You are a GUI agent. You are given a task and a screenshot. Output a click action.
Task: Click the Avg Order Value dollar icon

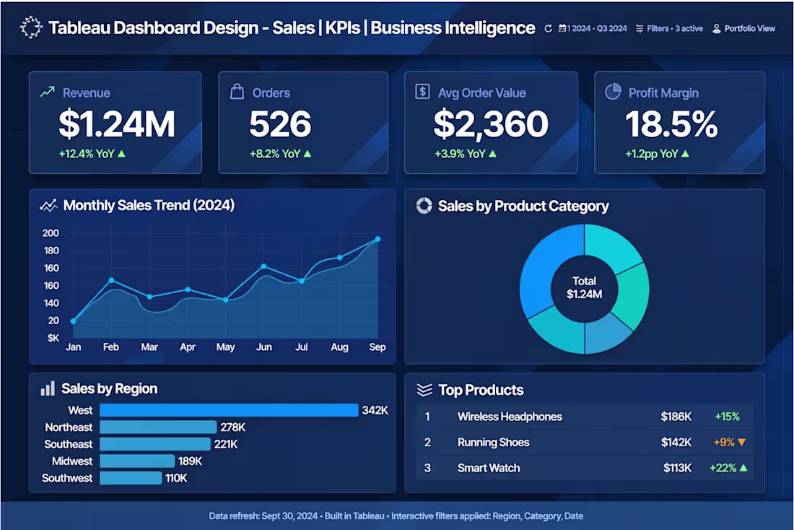coord(422,92)
